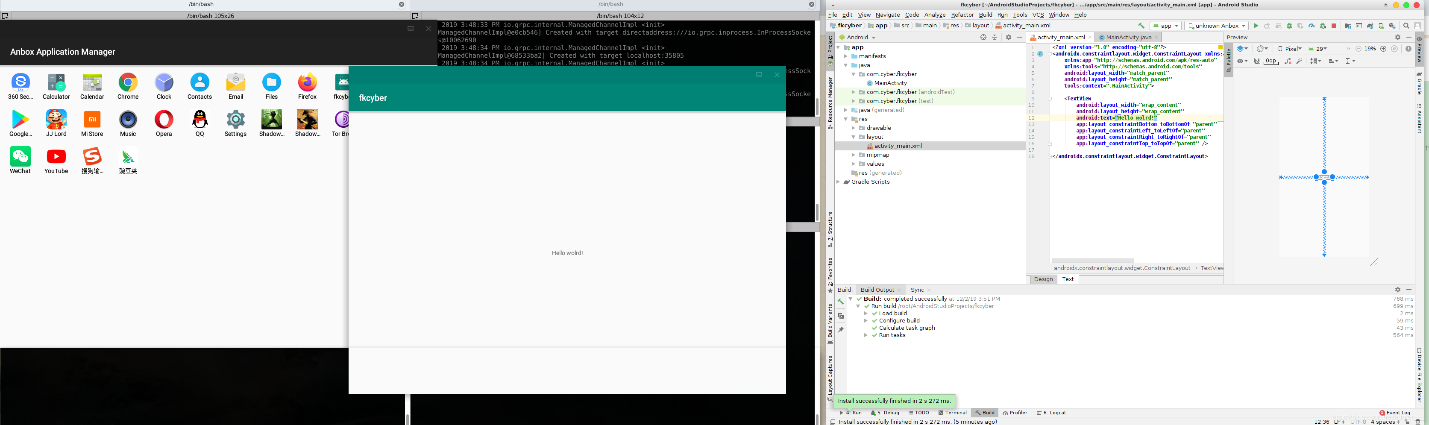
Task: Click the Clear All Constraints icon
Action: point(1288,61)
